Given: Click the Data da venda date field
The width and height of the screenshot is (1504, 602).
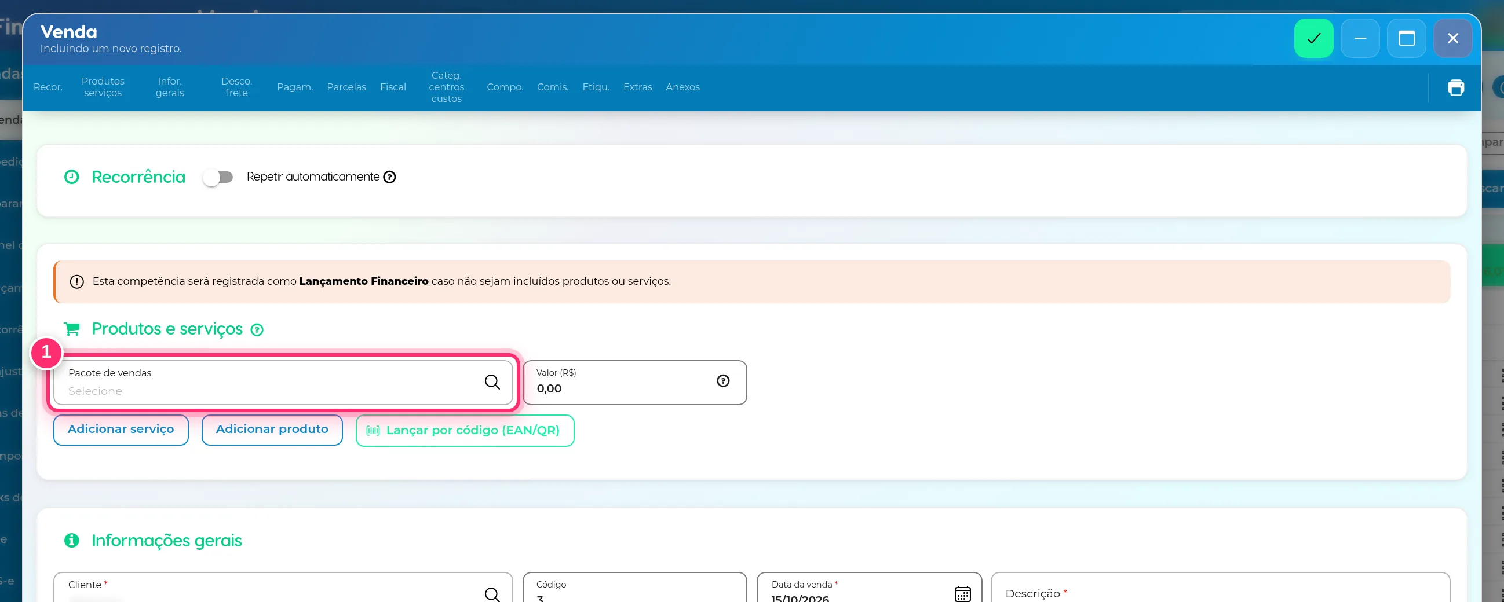Looking at the screenshot, I should tap(869, 588).
